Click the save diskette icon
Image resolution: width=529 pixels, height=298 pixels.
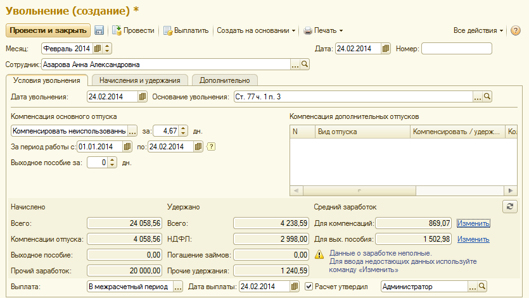(x=99, y=30)
